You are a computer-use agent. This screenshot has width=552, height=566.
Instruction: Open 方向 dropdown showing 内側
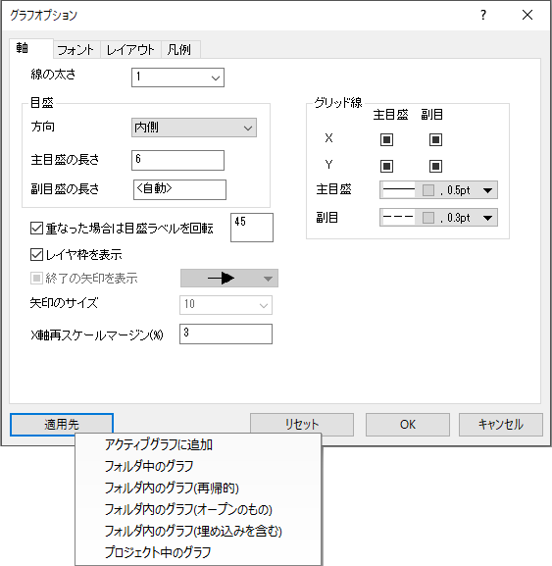pos(194,128)
